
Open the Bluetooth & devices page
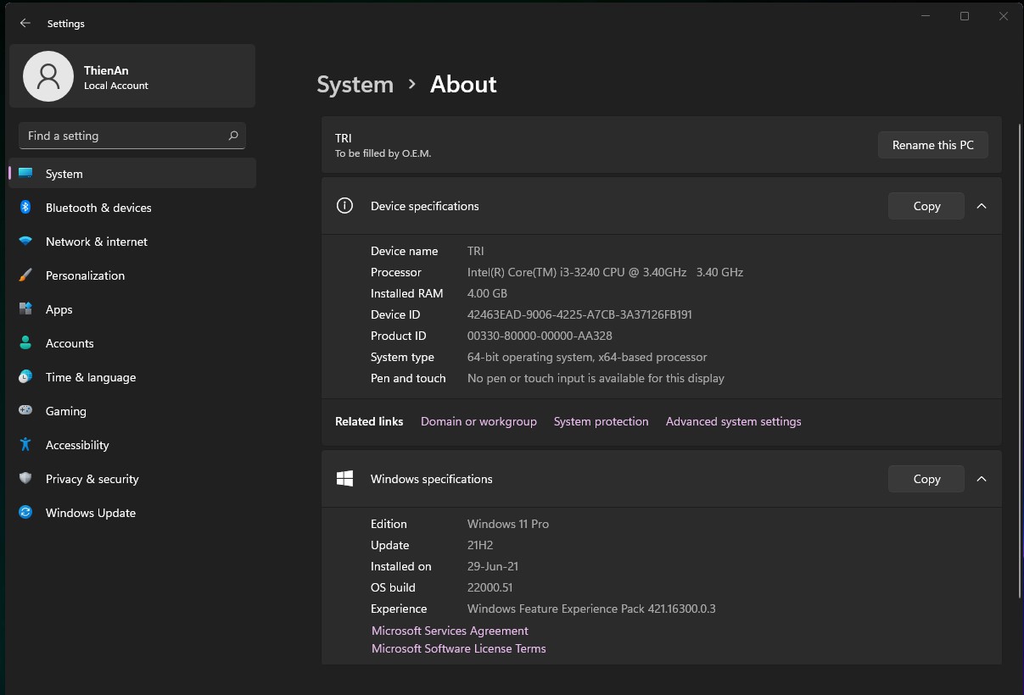pyautogui.click(x=132, y=208)
